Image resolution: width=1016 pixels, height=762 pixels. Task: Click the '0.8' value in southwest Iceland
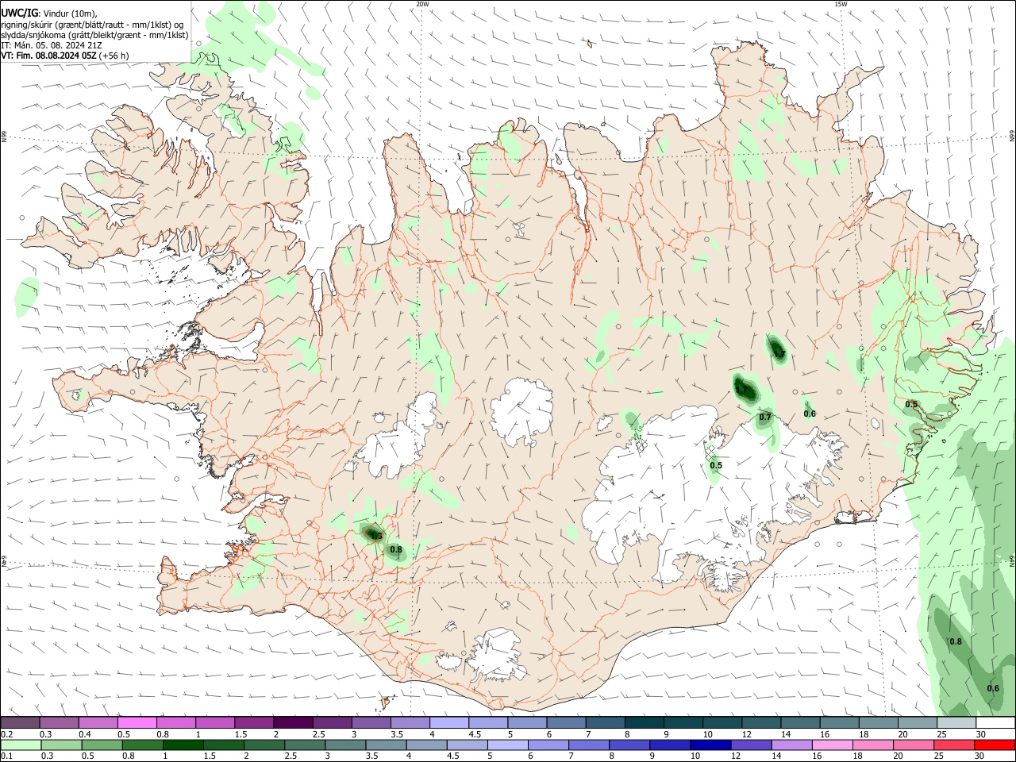(x=396, y=549)
